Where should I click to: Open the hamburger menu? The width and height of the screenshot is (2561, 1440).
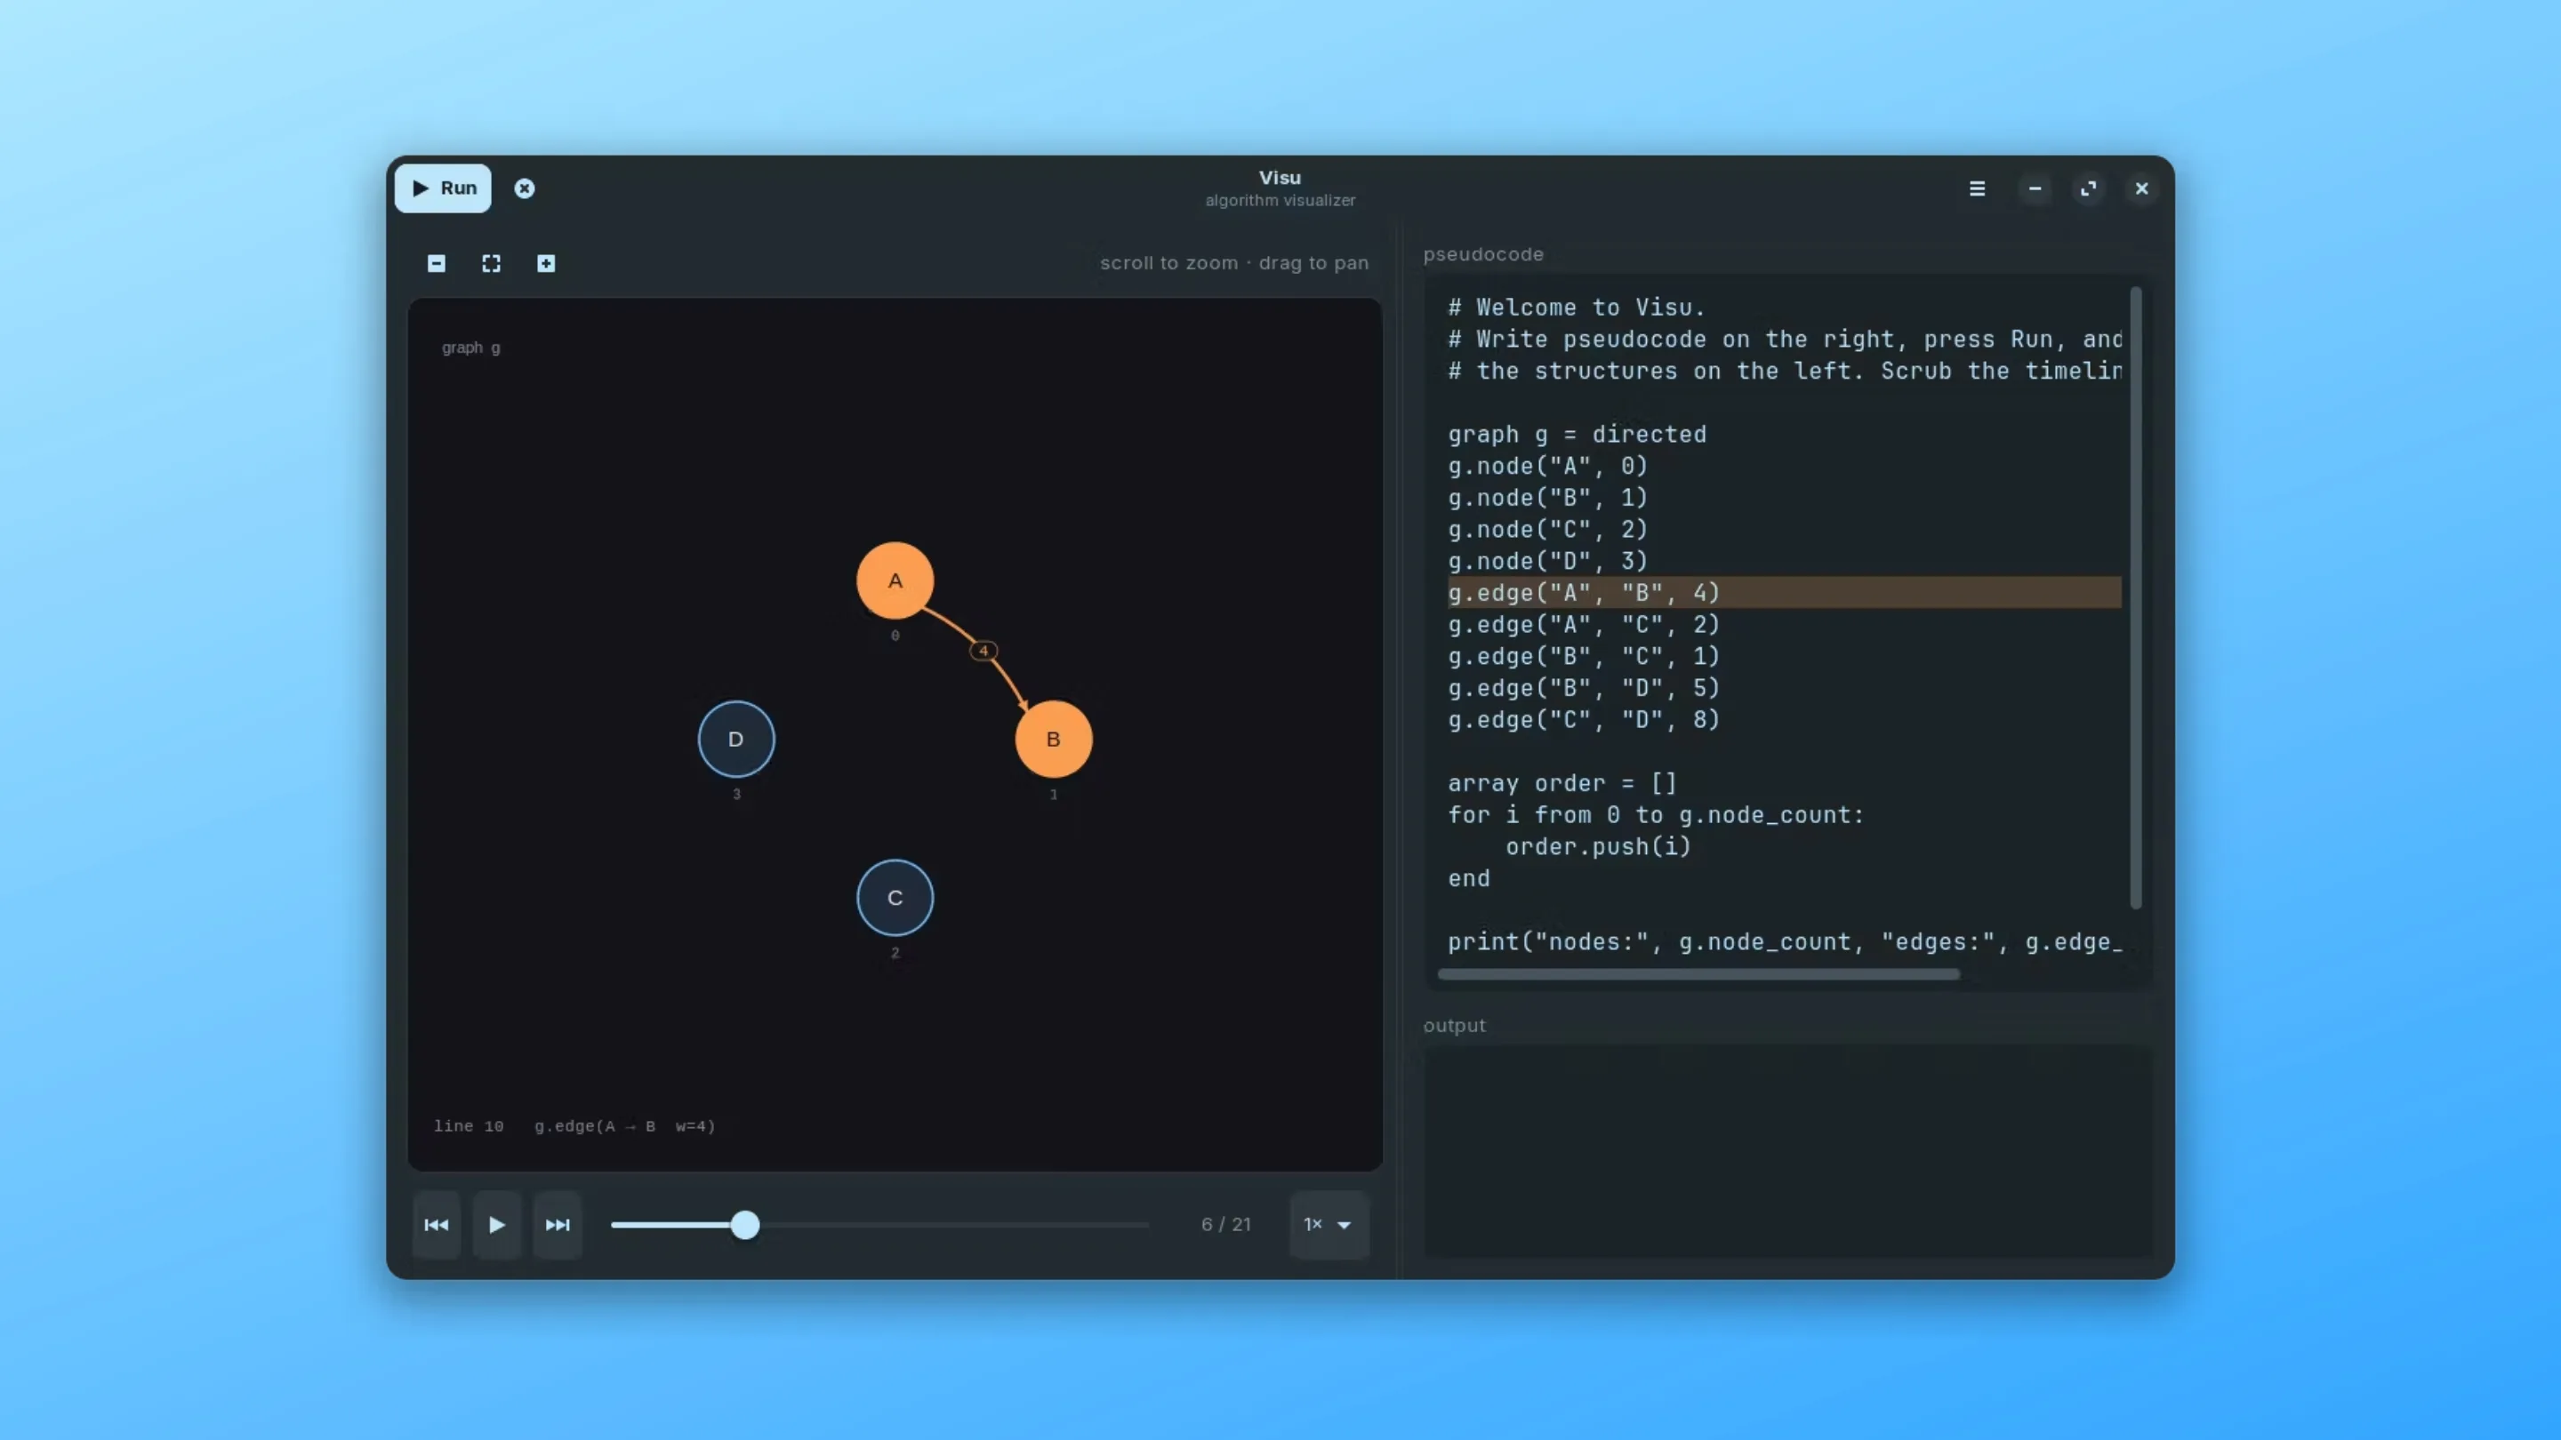[x=1977, y=188]
